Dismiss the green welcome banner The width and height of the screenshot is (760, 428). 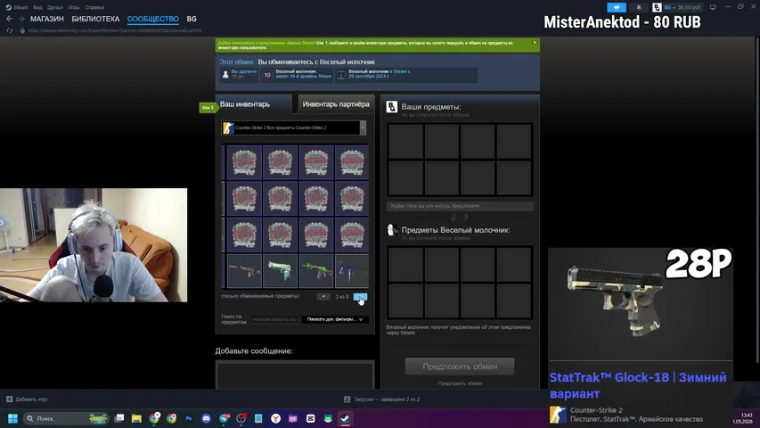coord(535,43)
